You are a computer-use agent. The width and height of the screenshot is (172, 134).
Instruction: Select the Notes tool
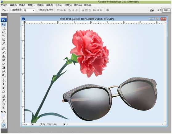[x=4, y=96]
